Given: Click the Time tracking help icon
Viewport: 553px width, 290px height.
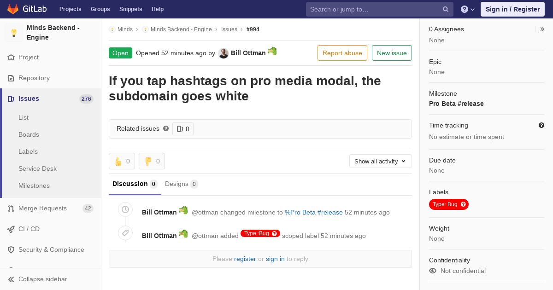Looking at the screenshot, I should (x=541, y=125).
